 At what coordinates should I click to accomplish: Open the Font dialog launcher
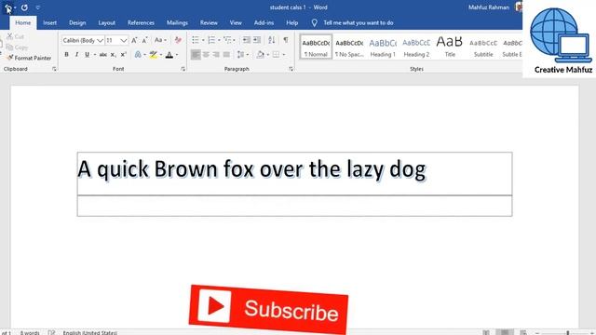click(x=183, y=69)
